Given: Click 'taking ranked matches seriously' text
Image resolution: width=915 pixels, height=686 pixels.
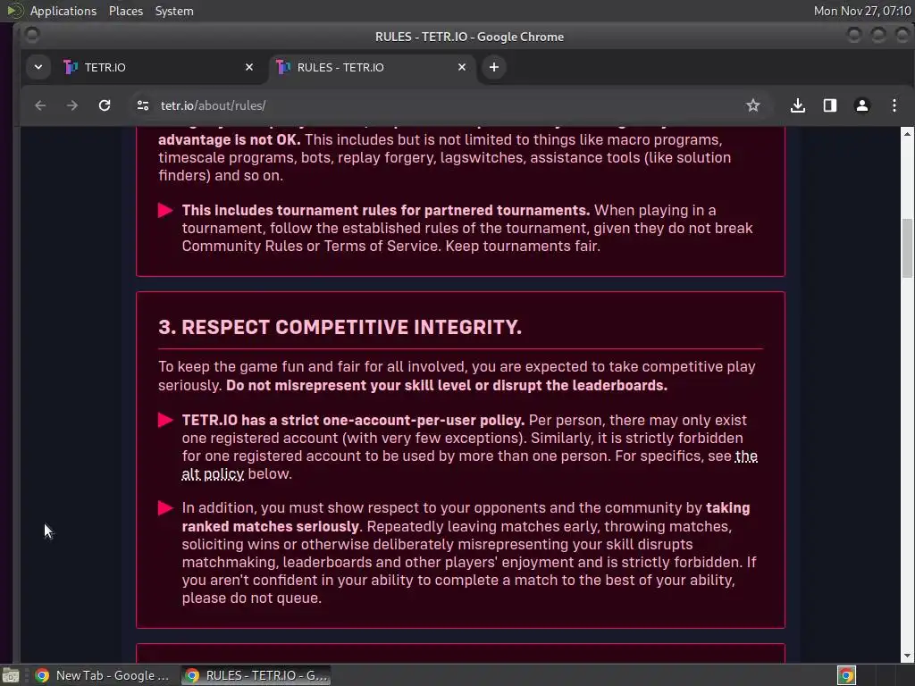Looking at the screenshot, I should (x=466, y=517).
